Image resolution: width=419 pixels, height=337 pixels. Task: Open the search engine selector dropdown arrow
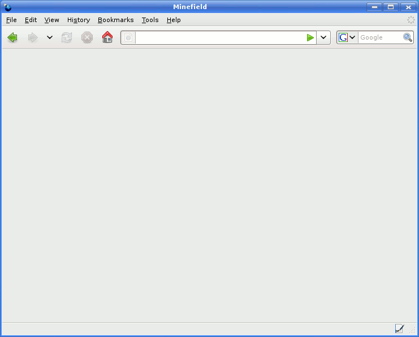pos(352,37)
